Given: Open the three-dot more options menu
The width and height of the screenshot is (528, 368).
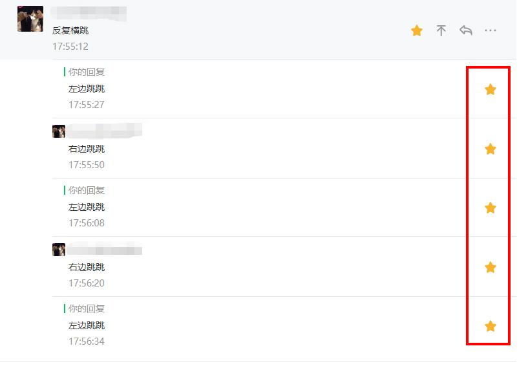Looking at the screenshot, I should 491,30.
